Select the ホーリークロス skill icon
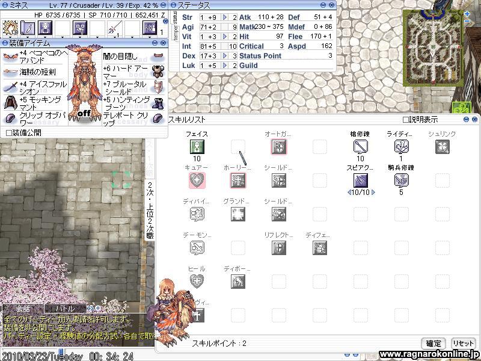 coord(238,180)
